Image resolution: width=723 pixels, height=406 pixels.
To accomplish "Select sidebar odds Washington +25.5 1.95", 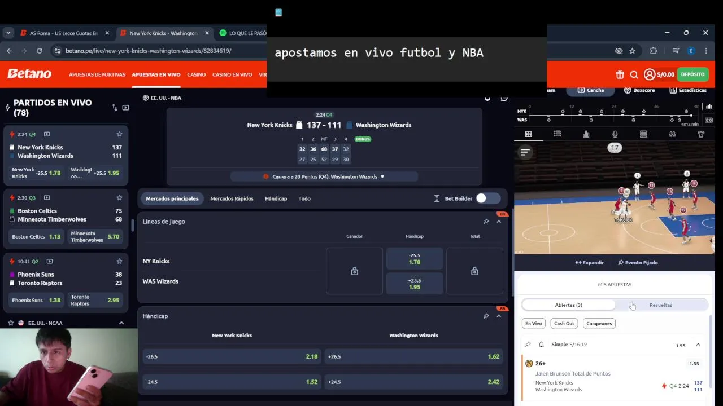I will click(x=94, y=173).
